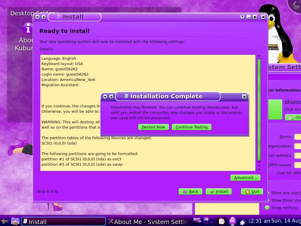Click the SCSI1 (0,0,0) (sda) device line
Viewport: 301px width, 226px height.
tap(59, 143)
